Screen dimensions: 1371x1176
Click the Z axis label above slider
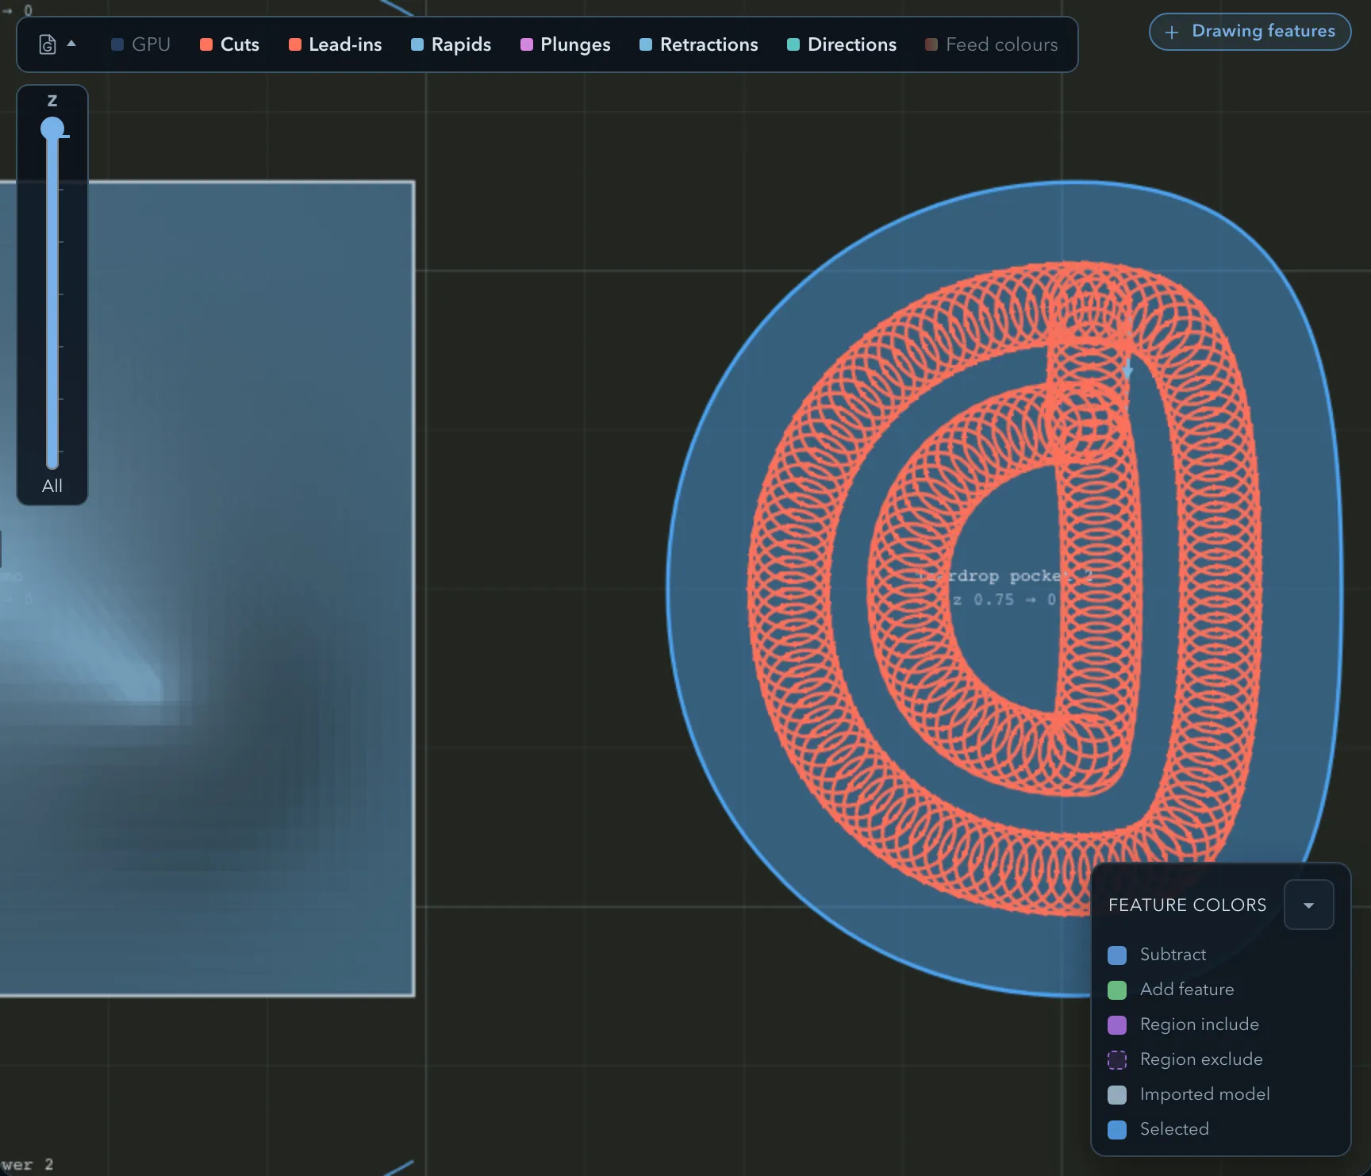tap(52, 101)
